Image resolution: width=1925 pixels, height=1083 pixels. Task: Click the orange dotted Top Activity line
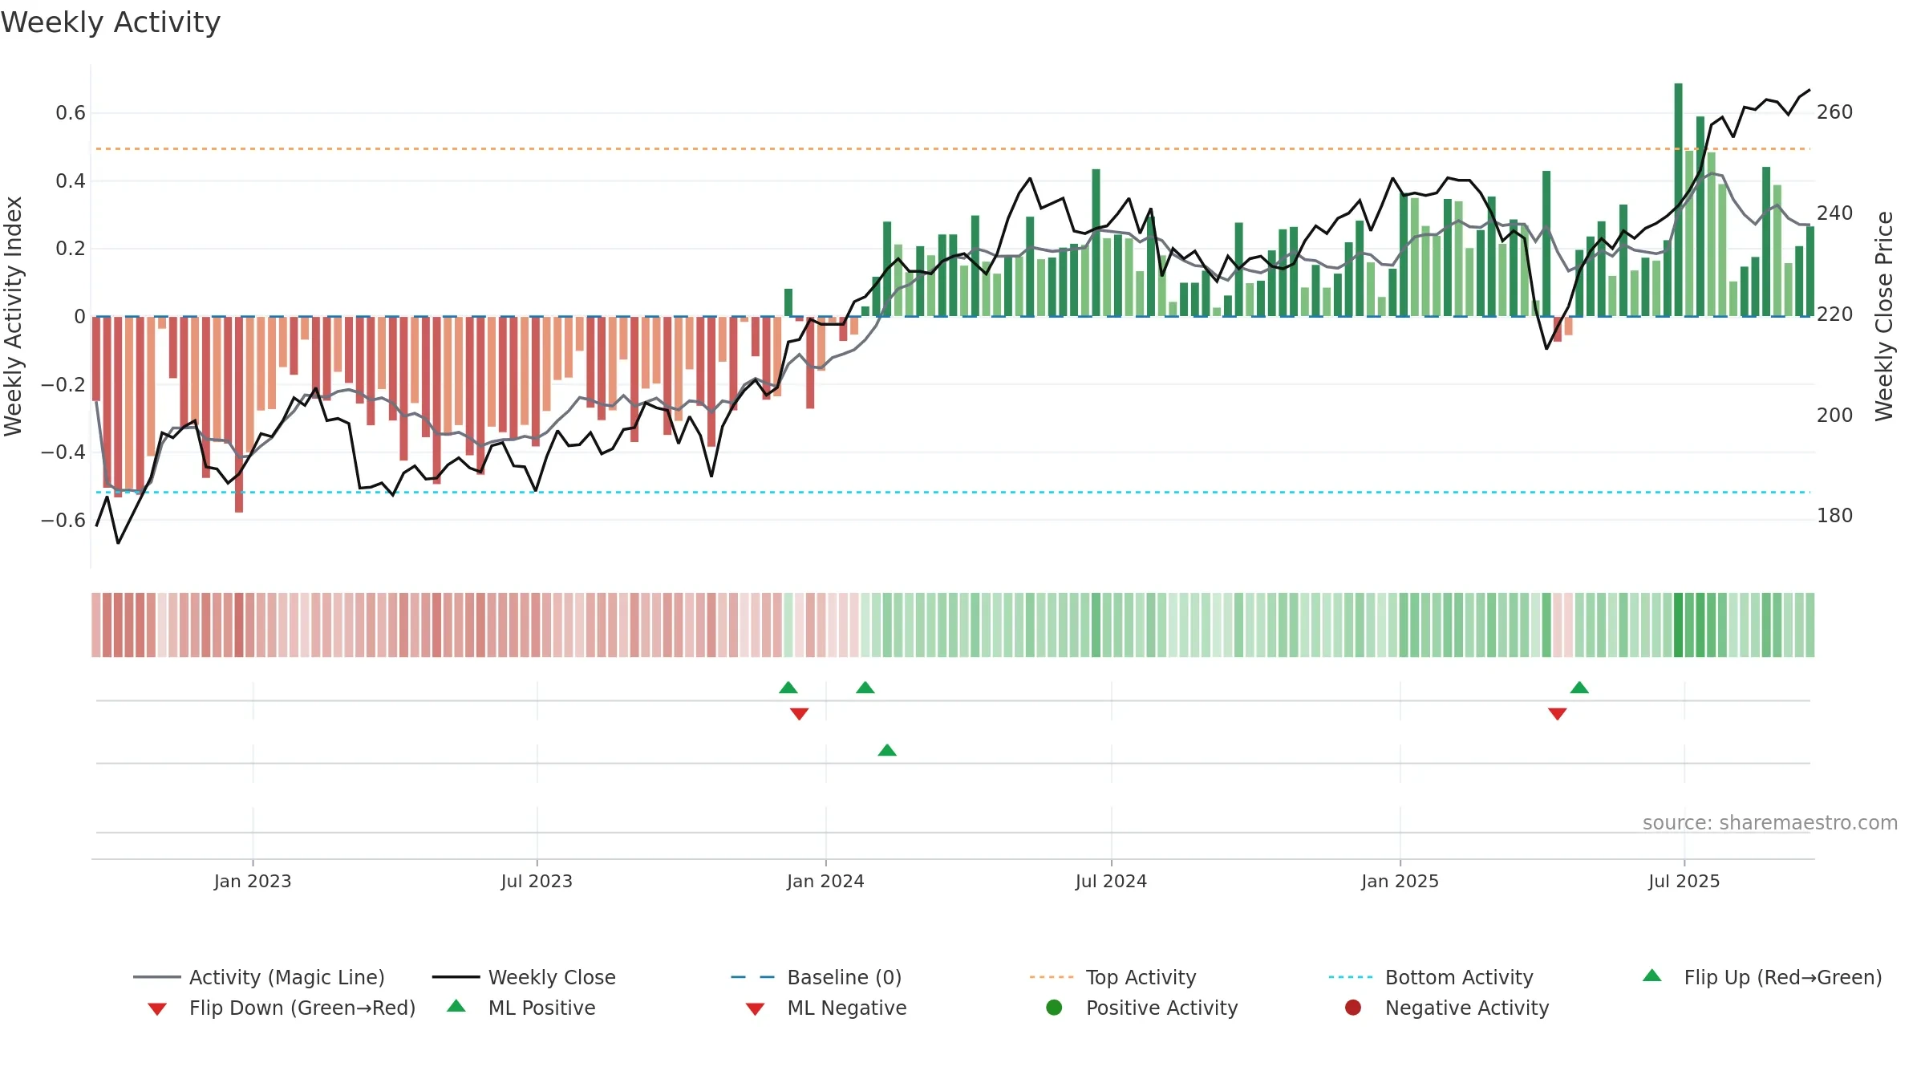[x=952, y=148]
